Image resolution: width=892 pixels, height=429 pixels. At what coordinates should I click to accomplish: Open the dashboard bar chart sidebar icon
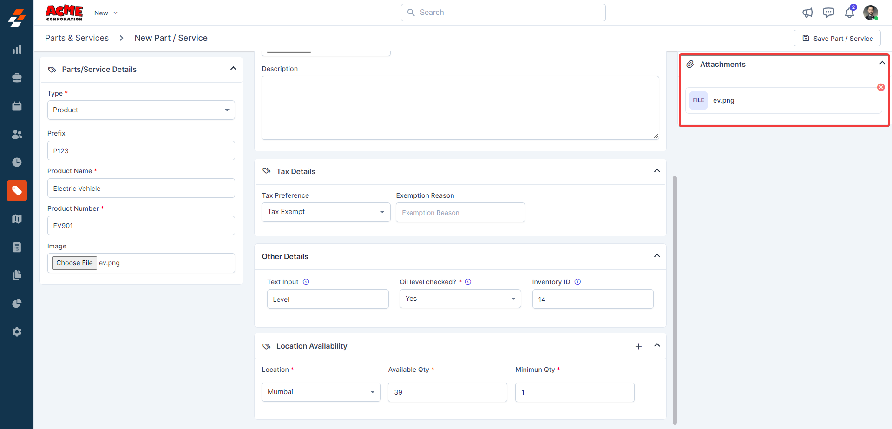(x=17, y=50)
